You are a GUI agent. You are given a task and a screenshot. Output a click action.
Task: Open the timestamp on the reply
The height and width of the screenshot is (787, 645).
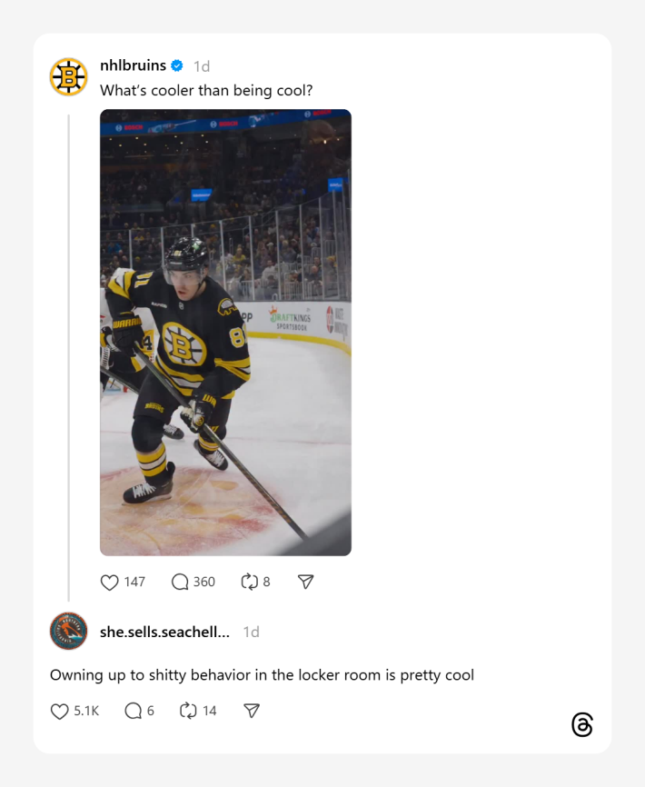click(250, 633)
